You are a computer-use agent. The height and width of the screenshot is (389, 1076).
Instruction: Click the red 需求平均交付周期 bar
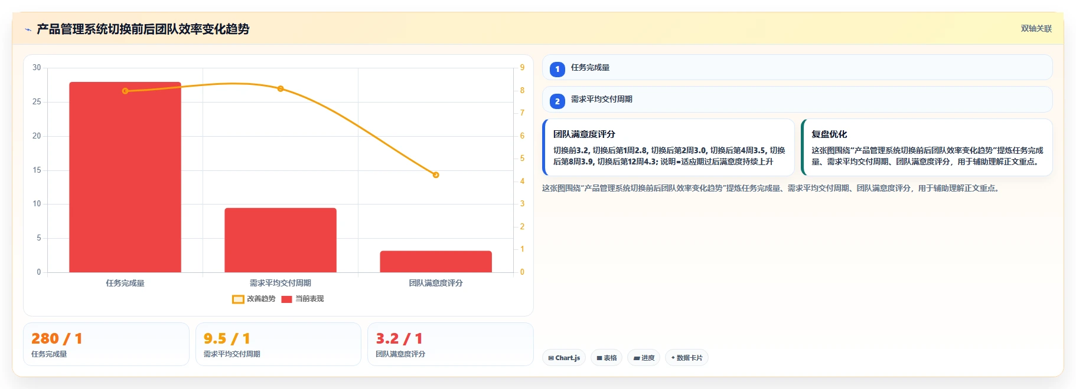coord(281,240)
